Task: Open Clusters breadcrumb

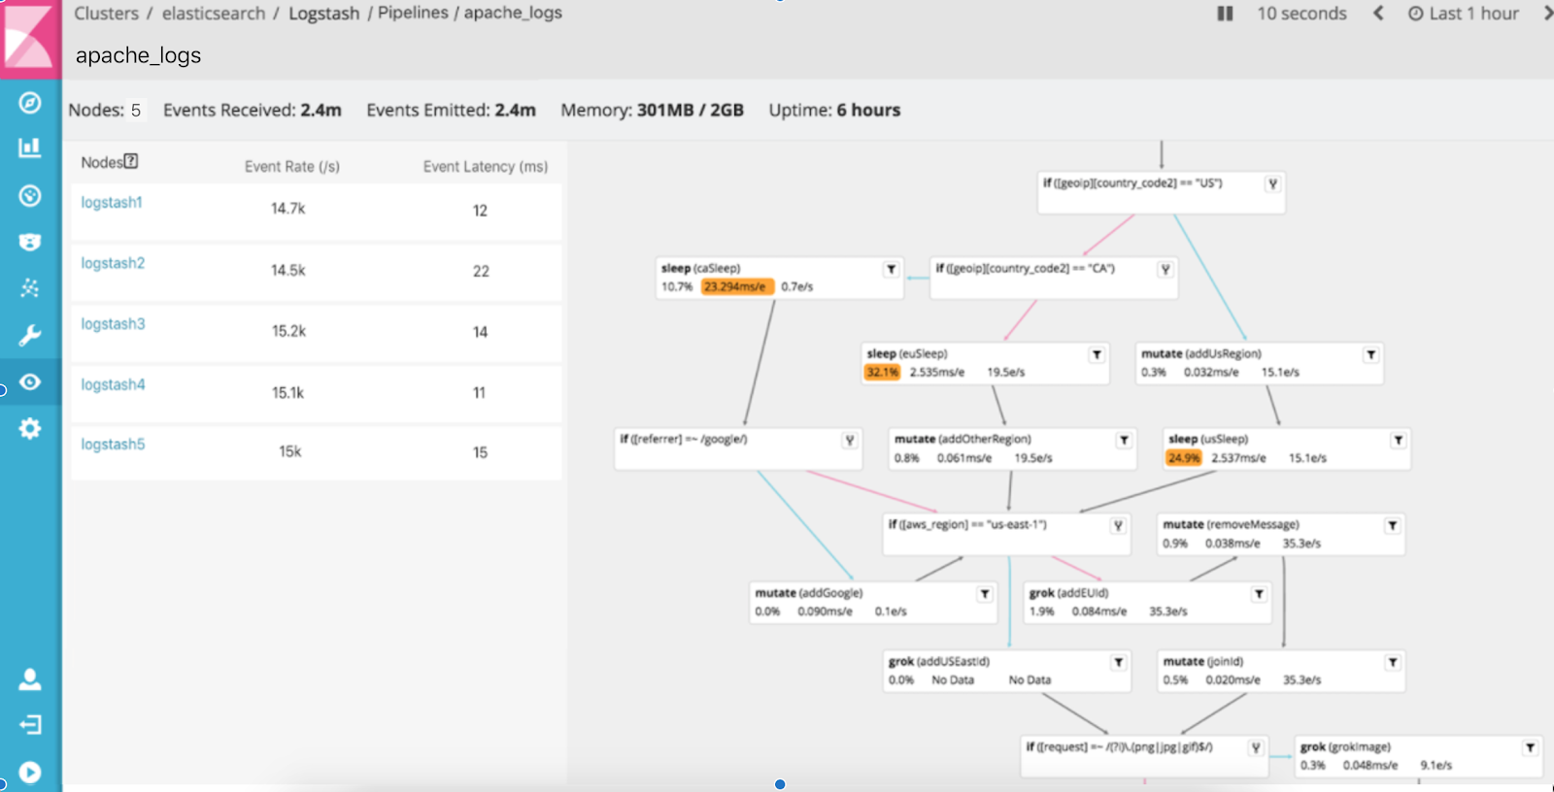Action: point(107,14)
